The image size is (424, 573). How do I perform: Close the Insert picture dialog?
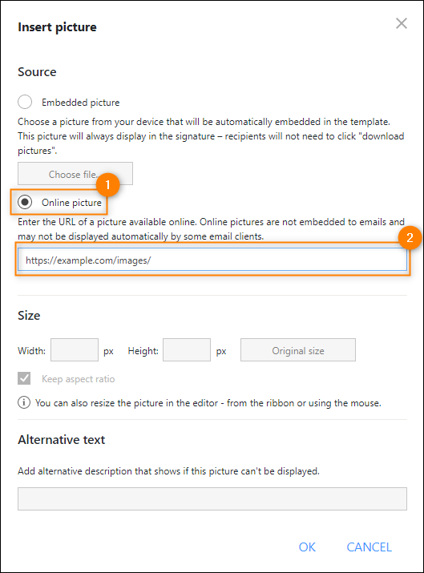[402, 23]
